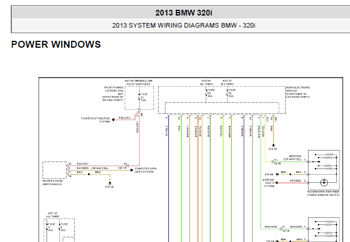
Task: Click the "PASSENGER SIDE REAR POWER WINDOW SWITCH" caption
Action: click(x=323, y=193)
